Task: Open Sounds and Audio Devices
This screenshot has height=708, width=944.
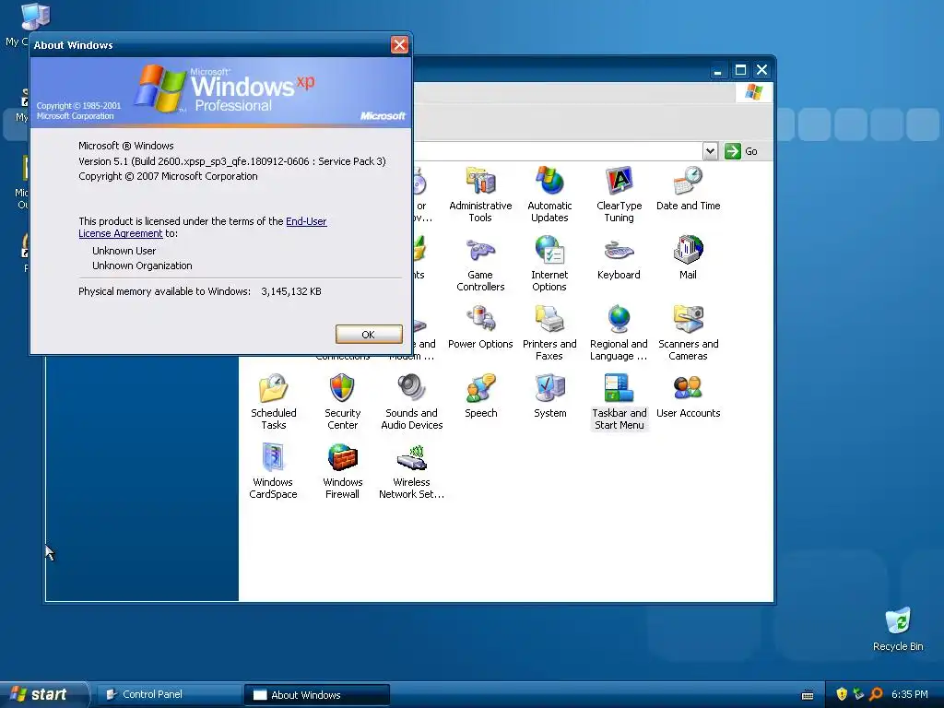Action: click(x=412, y=402)
